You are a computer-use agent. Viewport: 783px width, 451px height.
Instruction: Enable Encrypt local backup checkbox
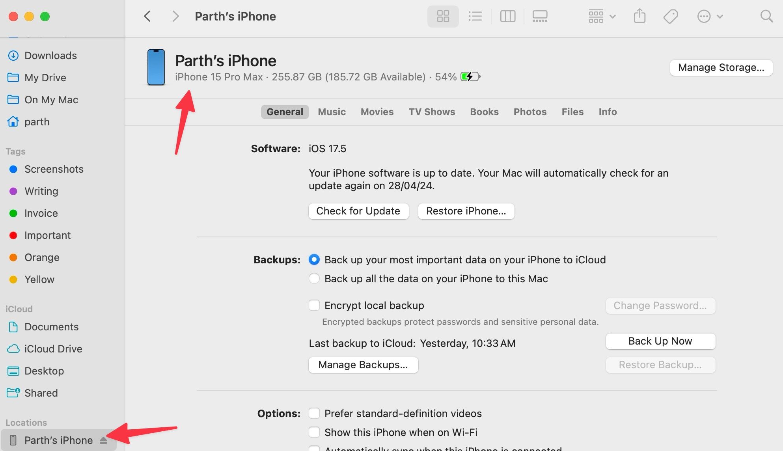[313, 305]
